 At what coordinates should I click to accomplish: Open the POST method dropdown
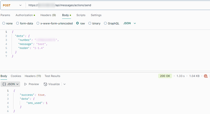tap(12, 5)
